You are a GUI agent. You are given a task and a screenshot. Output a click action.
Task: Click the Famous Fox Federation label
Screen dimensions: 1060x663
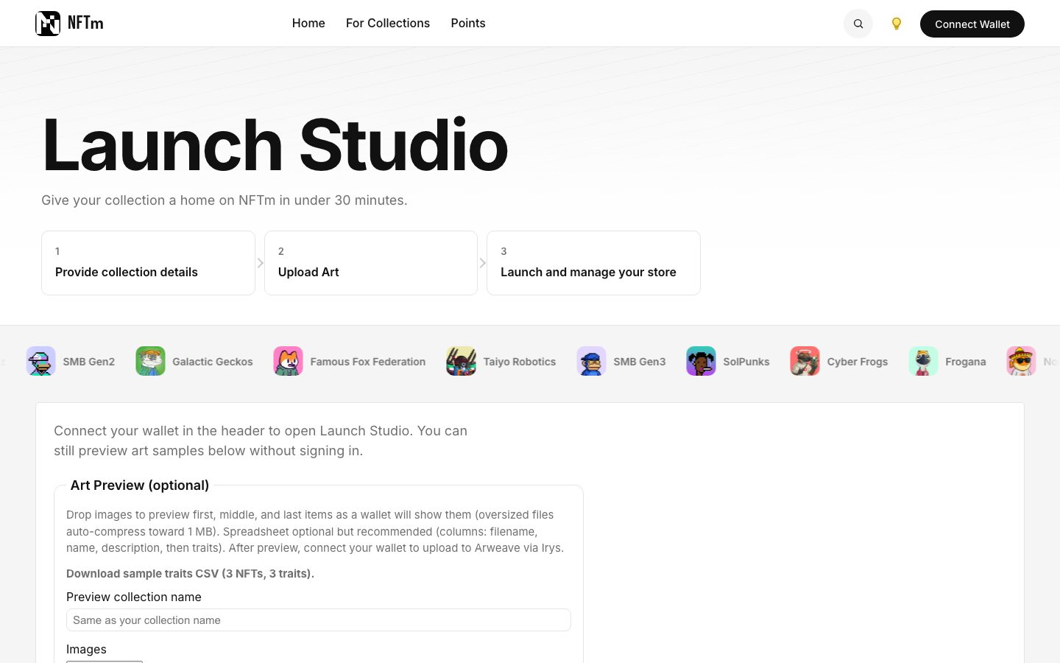[368, 362]
